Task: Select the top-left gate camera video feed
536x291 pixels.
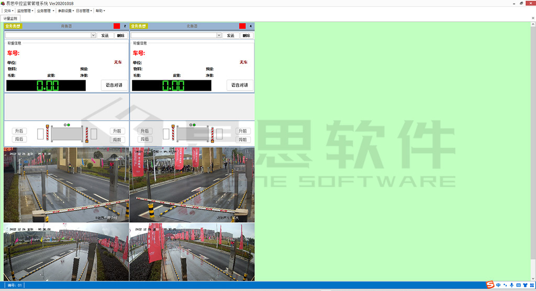Action: pos(66,185)
